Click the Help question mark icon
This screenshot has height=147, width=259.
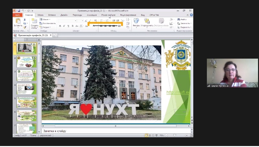191,15
